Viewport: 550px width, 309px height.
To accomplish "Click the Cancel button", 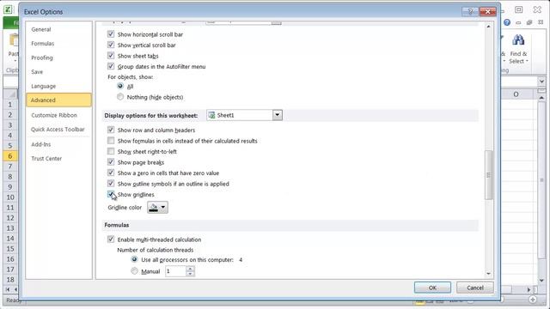I will coord(475,288).
